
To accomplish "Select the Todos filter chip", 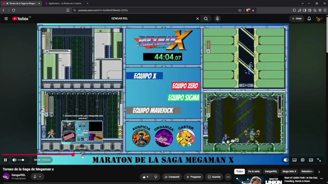I will pyautogui.click(x=240, y=171).
